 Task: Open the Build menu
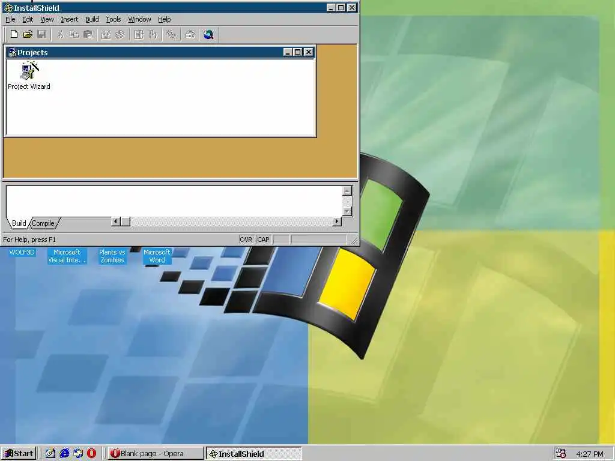coord(92,19)
